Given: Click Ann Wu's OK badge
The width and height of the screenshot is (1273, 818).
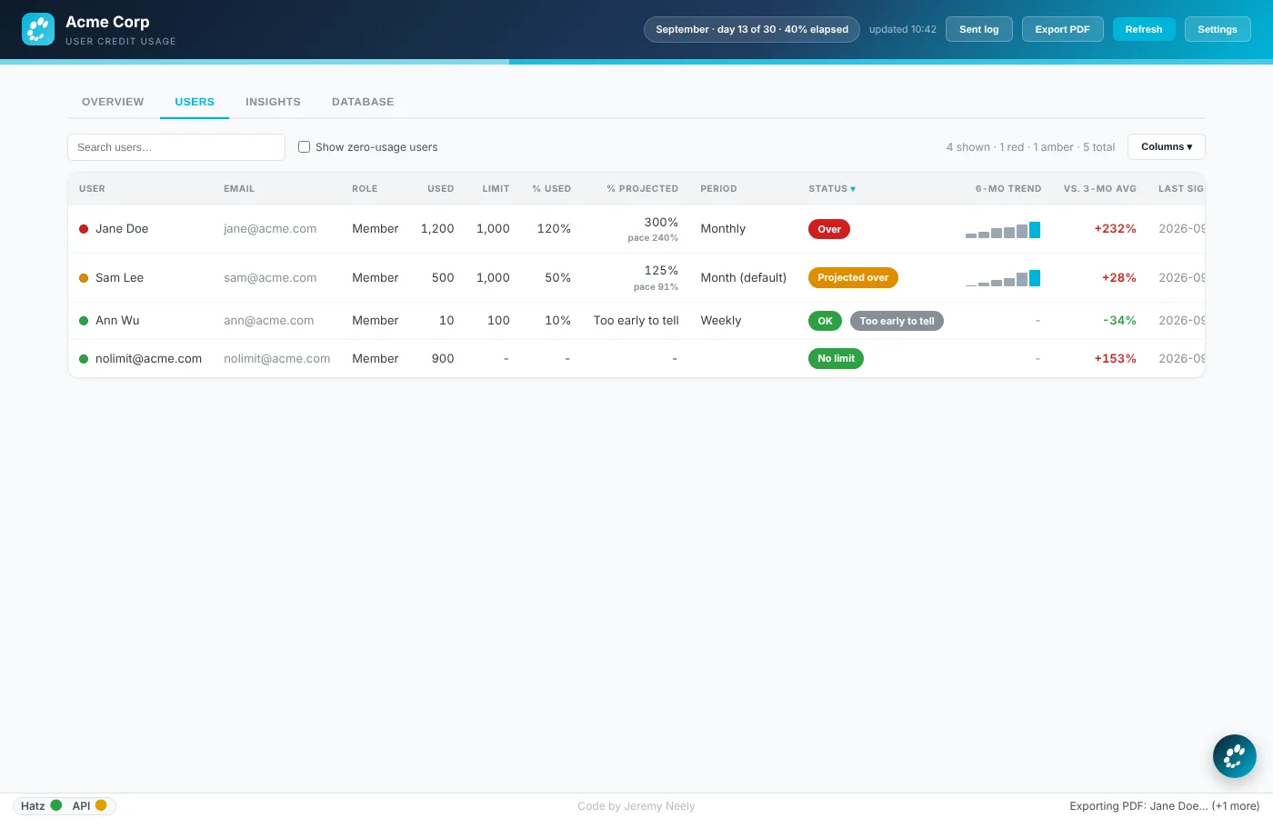Looking at the screenshot, I should pos(825,321).
